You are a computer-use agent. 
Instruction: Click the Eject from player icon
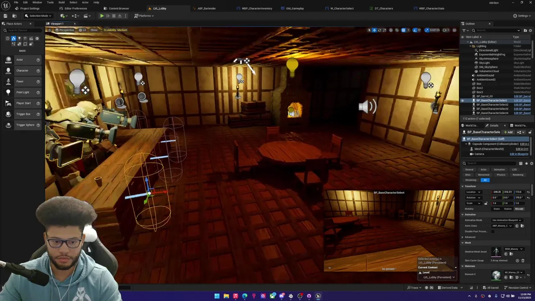(x=120, y=16)
